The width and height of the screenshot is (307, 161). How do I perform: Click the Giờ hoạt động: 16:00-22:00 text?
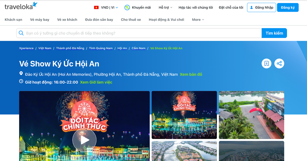click(51, 82)
